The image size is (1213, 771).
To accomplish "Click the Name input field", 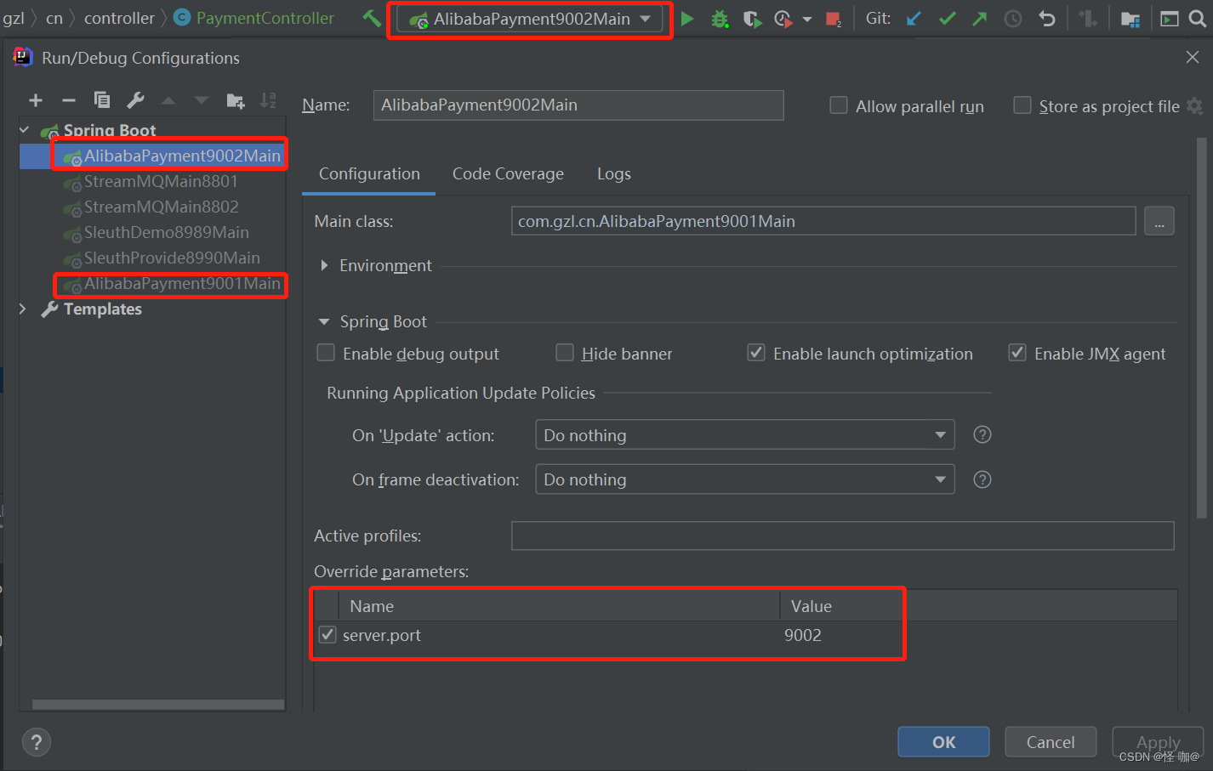I will (578, 105).
